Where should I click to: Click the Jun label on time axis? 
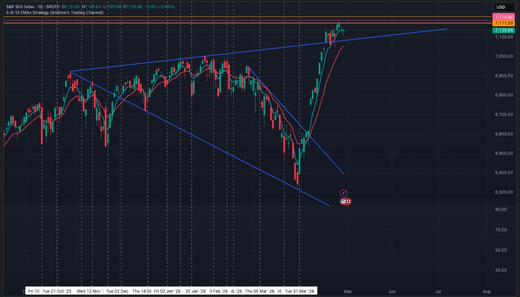392,291
